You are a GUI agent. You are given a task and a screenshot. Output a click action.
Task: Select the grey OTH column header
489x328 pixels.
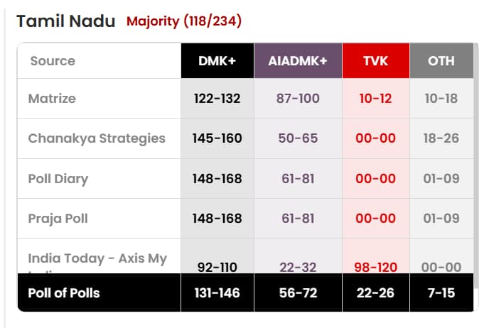[x=441, y=61]
